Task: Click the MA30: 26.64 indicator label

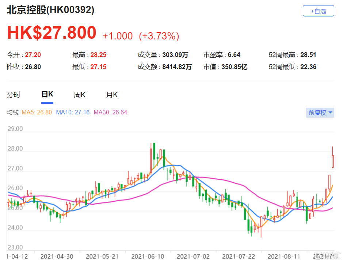Action: coord(110,113)
